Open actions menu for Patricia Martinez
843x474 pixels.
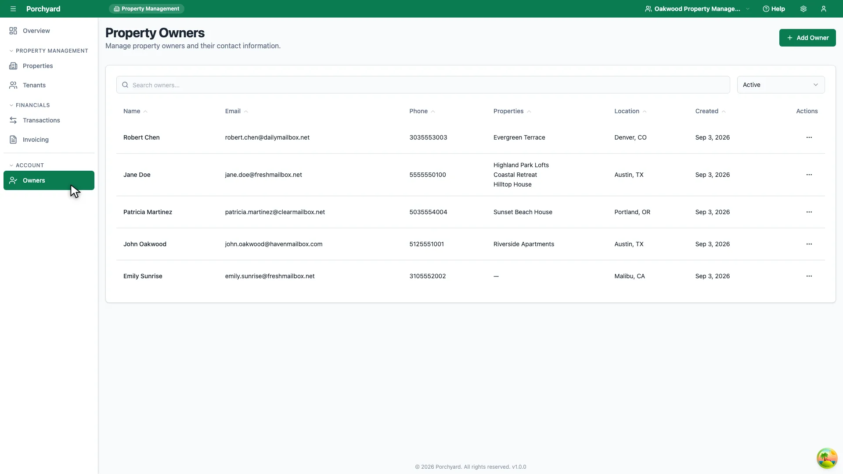pos(809,212)
